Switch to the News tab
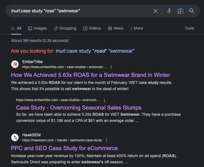This screenshot has width=204, height=167. (116, 28)
